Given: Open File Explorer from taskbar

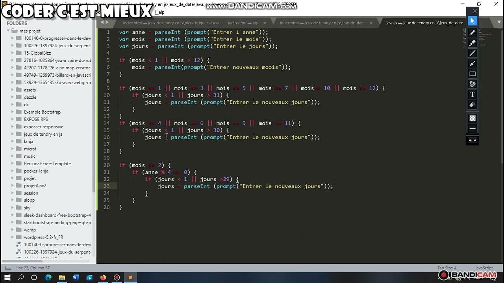Looking at the screenshot, I should coord(62,277).
